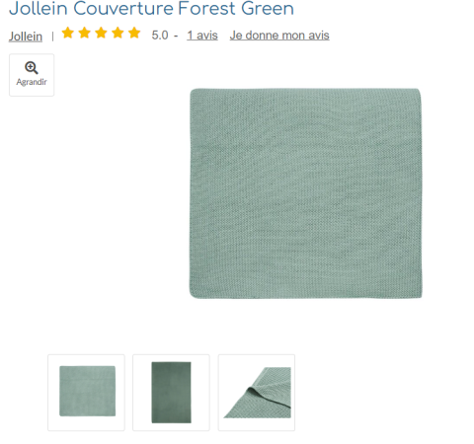Viewport: 474px width, 444px height.
Task: Open the '1 avis' reviews link
Action: pyautogui.click(x=202, y=36)
